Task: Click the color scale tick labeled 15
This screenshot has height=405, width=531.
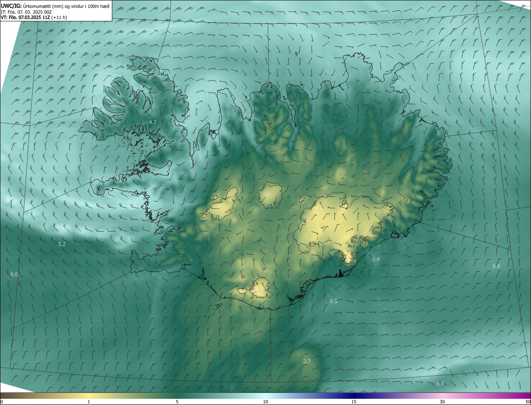Action: (354, 402)
